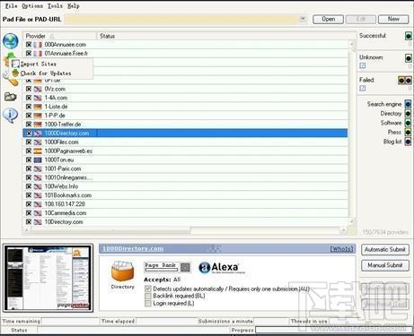Click the New button

coord(393,19)
